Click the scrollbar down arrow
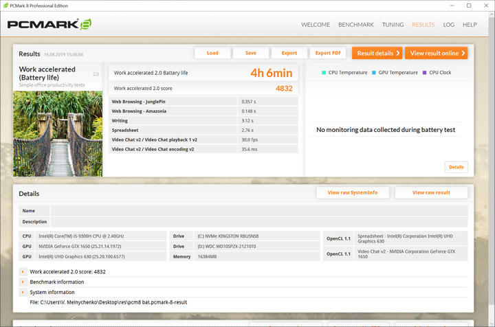Screen dimensions: 495x327 (492, 324)
